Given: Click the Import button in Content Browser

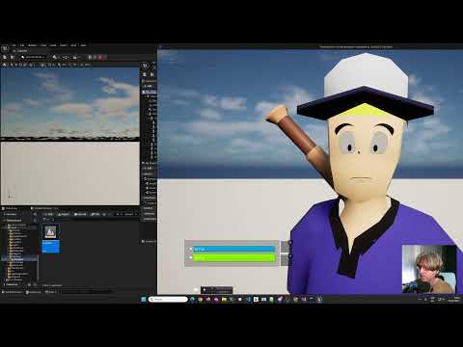Looking at the screenshot, I should click(64, 214).
